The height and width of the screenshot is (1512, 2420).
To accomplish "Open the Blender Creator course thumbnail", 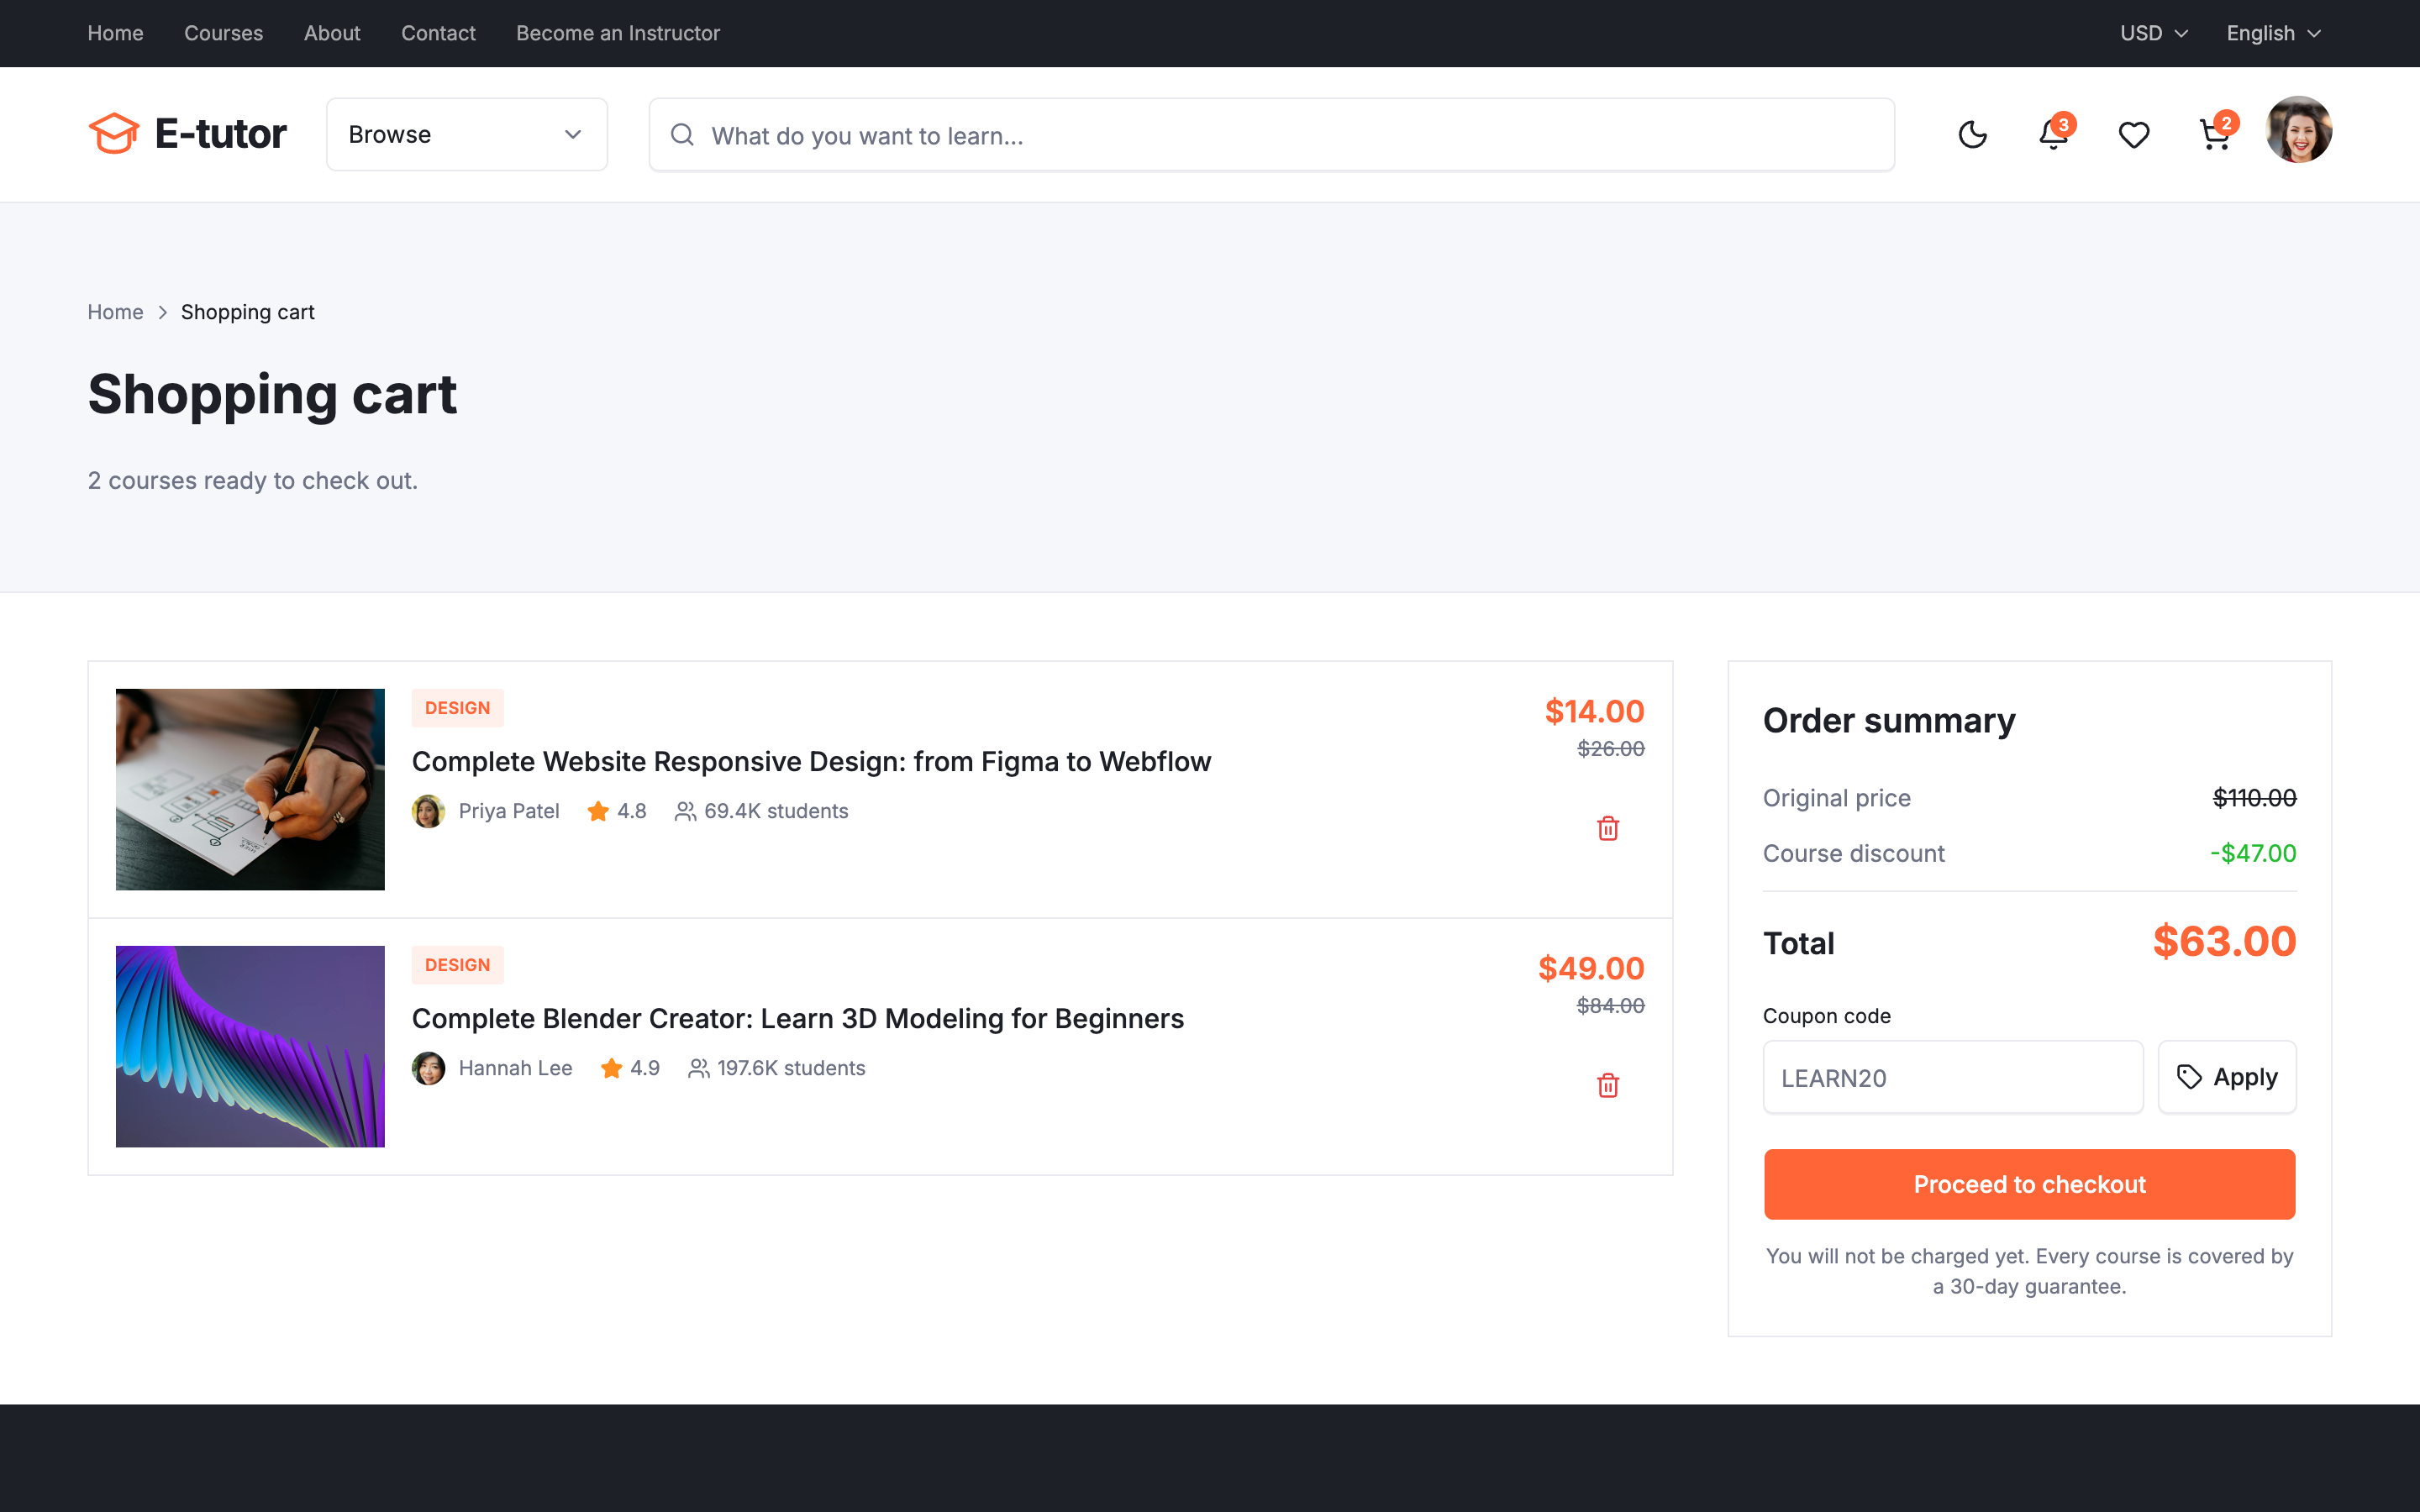I will 250,1046.
